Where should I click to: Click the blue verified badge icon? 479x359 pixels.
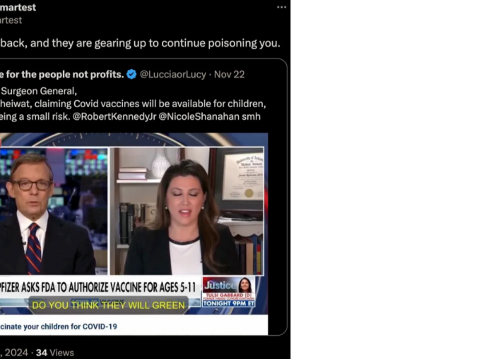(131, 74)
